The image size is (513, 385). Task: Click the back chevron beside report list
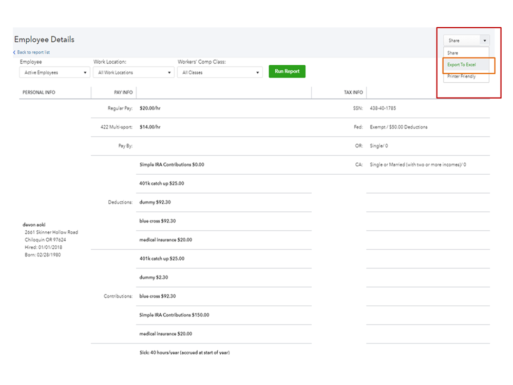14,52
